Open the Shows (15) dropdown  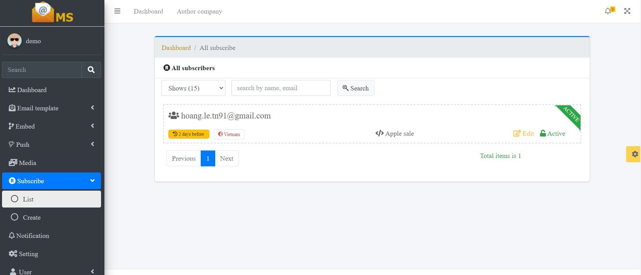pos(193,88)
